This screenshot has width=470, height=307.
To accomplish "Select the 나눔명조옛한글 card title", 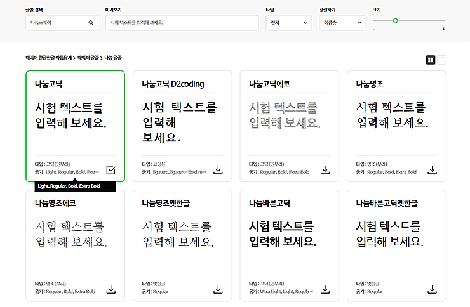I will (166, 203).
